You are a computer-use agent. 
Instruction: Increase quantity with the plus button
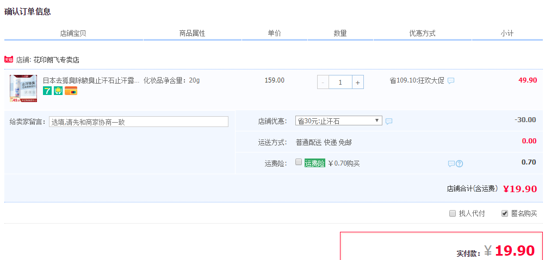[358, 83]
